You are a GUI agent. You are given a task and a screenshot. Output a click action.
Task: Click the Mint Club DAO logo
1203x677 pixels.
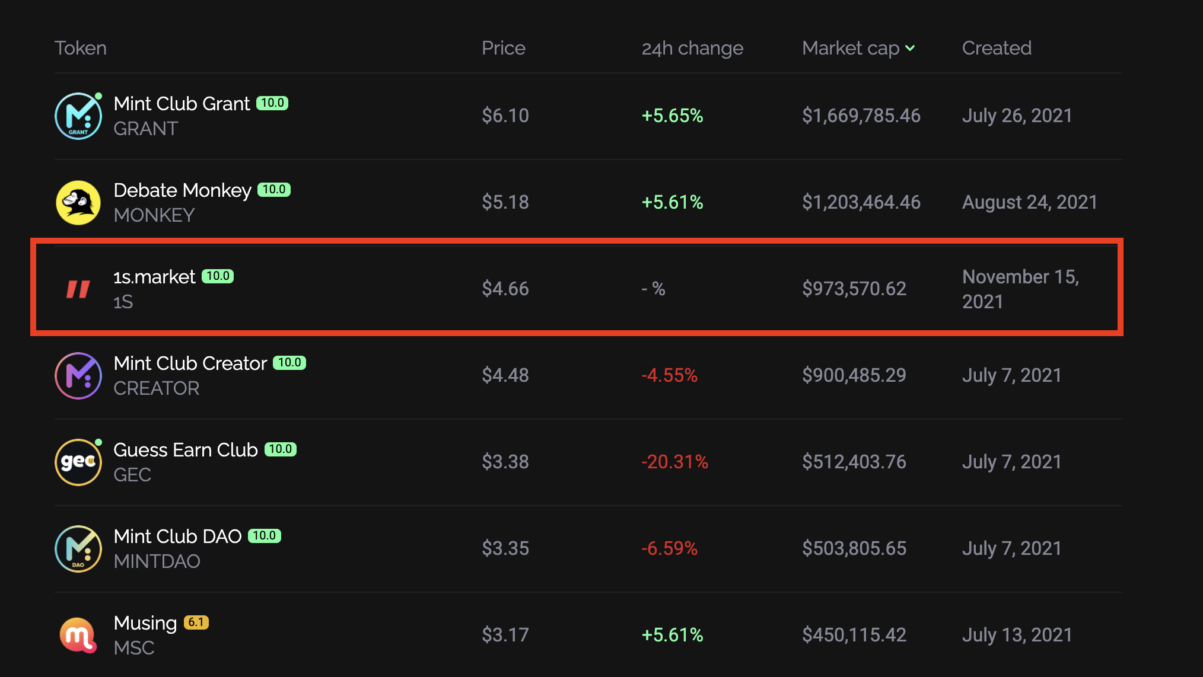[78, 549]
